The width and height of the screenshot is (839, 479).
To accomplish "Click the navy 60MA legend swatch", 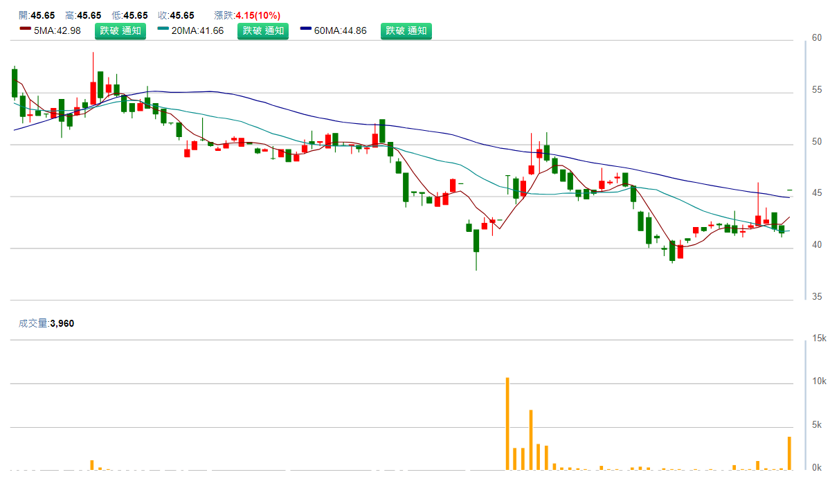I will (x=306, y=30).
